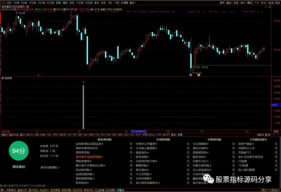Click the red S marker on the price chart
Viewport: 281px width, 192px height.
click(x=38, y=75)
